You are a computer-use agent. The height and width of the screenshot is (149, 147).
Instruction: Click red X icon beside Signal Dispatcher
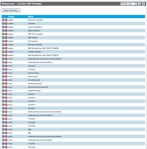point(6,27)
